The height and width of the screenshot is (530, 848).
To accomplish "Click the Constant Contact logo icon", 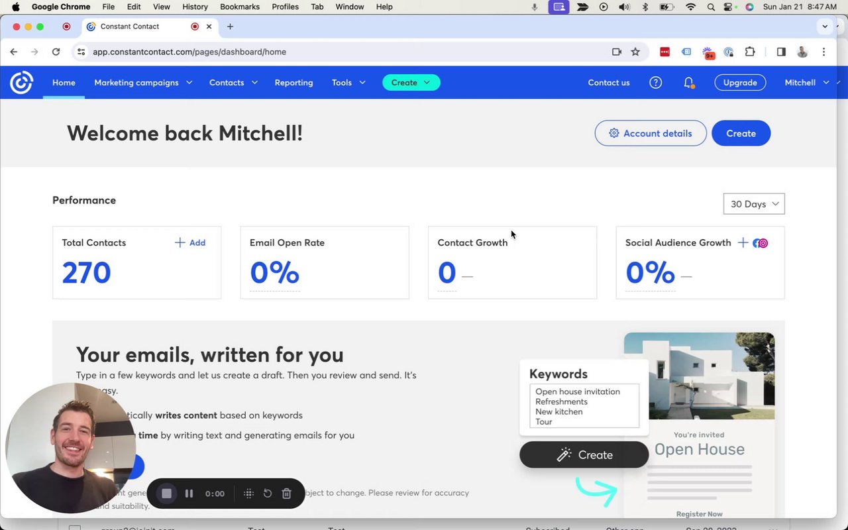I will point(21,83).
